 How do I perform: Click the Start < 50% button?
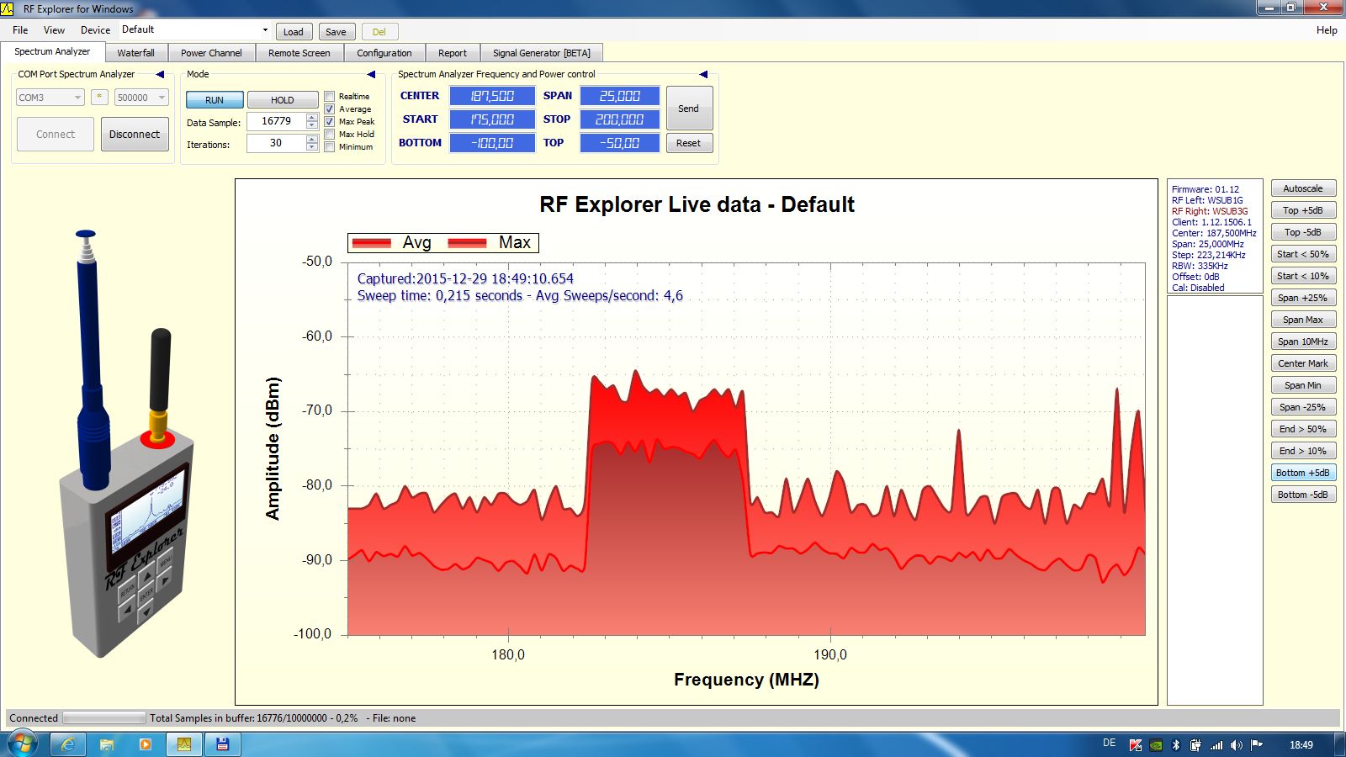[1303, 254]
